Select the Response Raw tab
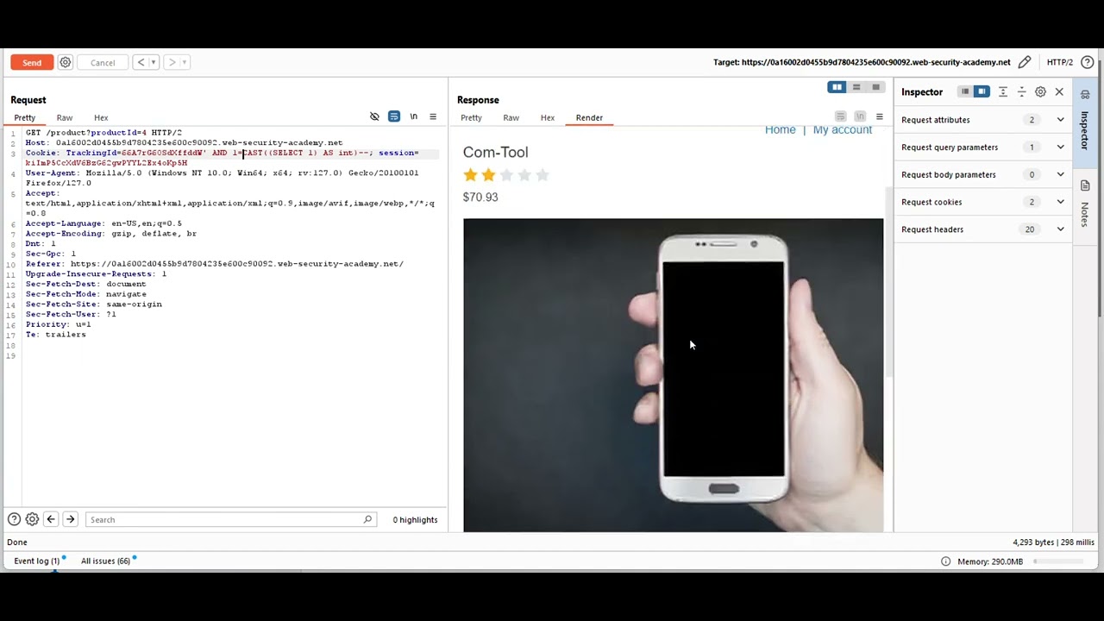Viewport: 1104px width, 621px height. point(511,117)
